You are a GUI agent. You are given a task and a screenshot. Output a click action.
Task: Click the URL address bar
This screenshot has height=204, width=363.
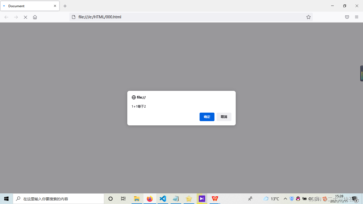tap(191, 17)
